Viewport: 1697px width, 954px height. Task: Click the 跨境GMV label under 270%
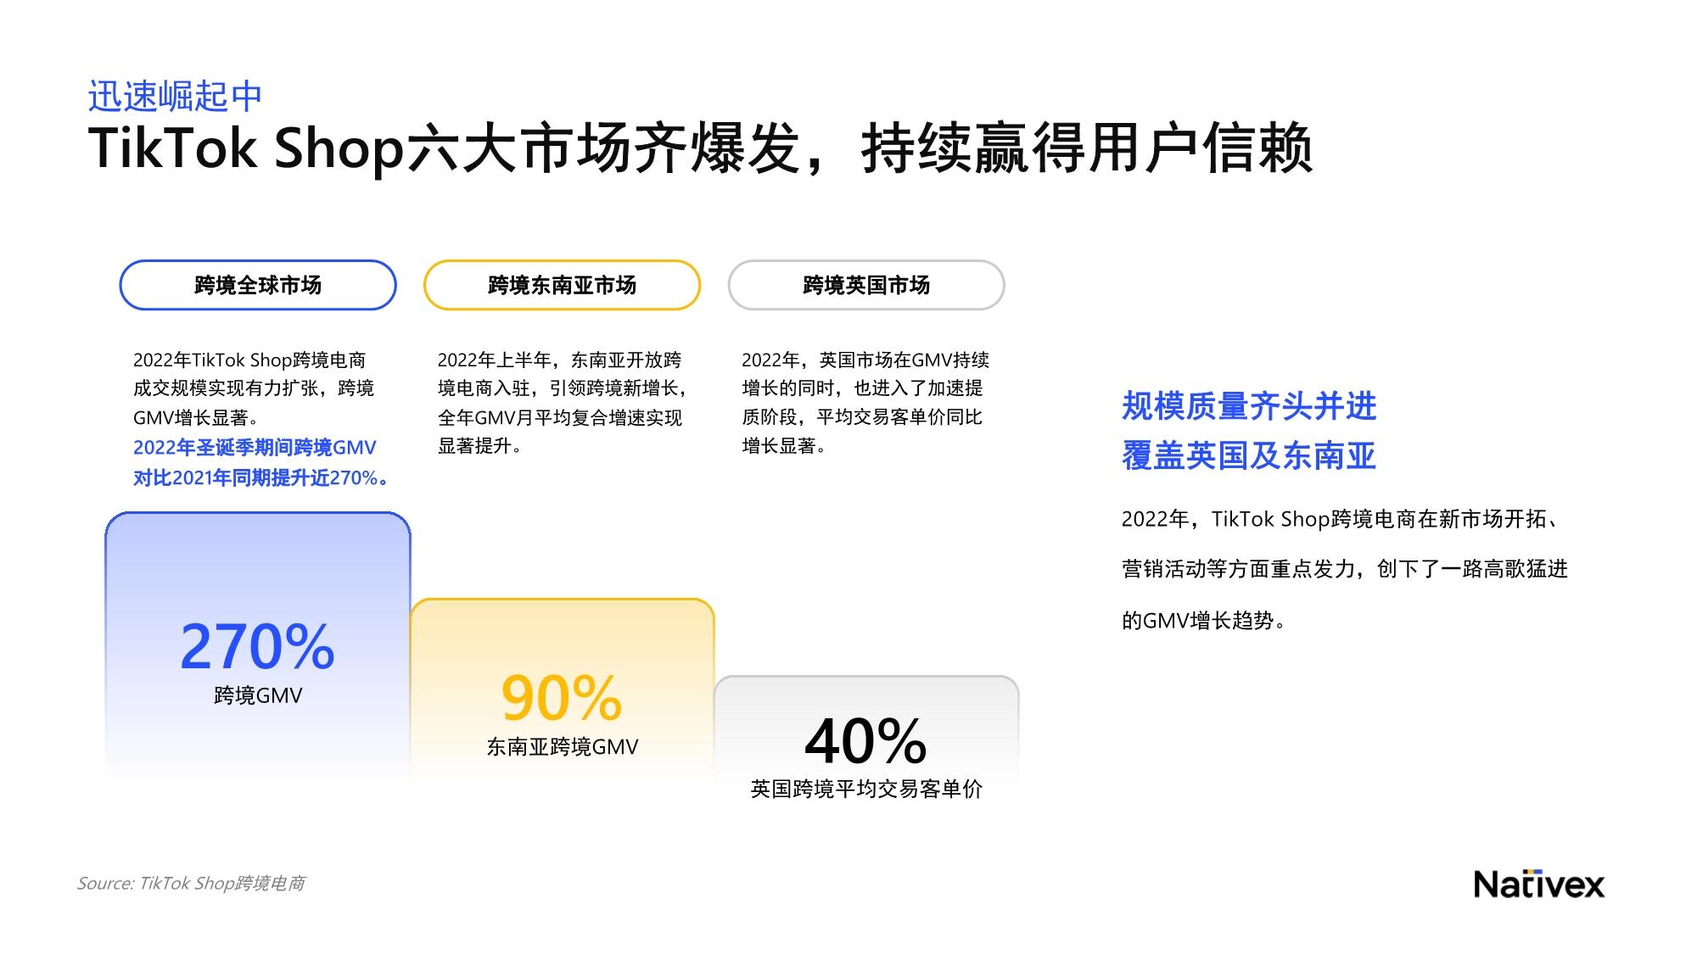(258, 695)
